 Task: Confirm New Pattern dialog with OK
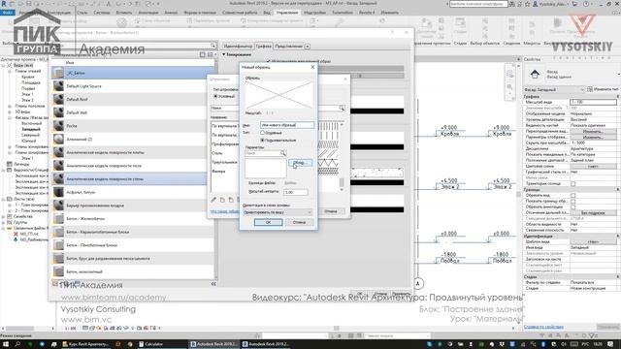[x=268, y=222]
